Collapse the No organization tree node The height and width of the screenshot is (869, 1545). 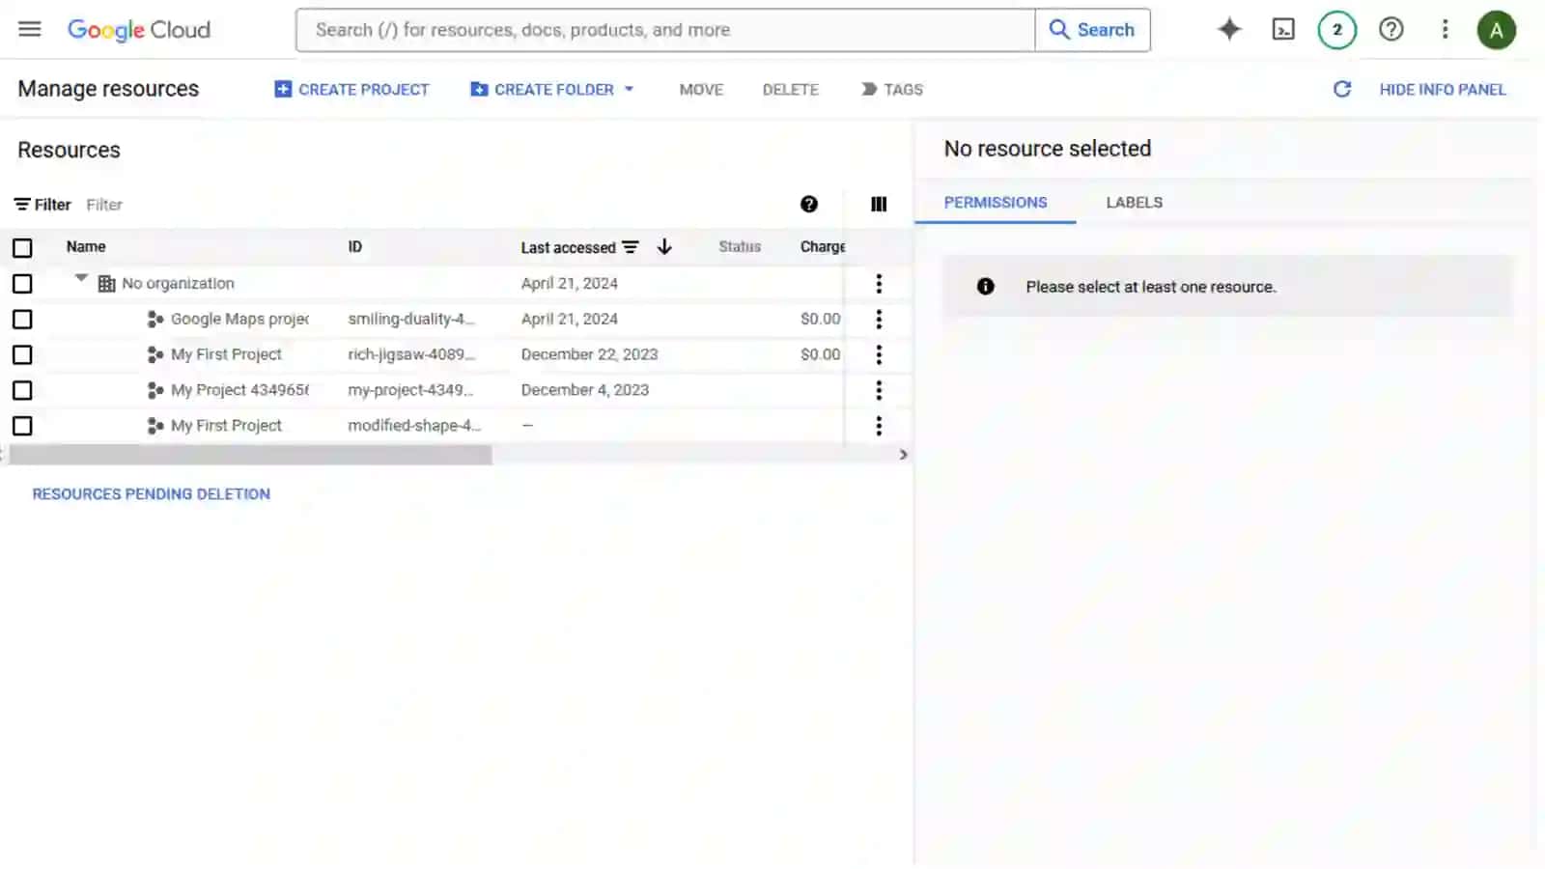(x=81, y=279)
